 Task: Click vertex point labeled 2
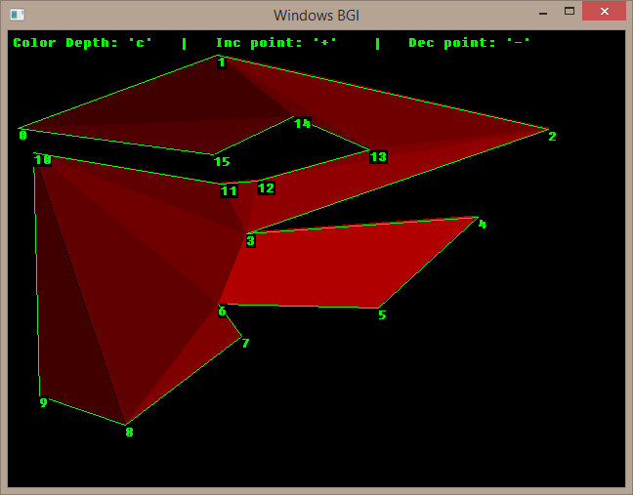(x=552, y=136)
